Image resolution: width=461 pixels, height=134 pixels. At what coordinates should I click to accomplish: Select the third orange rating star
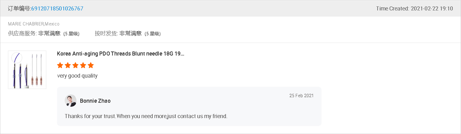(x=75, y=65)
